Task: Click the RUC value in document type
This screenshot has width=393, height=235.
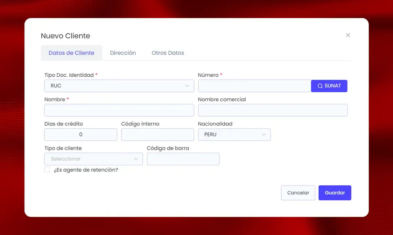Action: click(x=56, y=86)
